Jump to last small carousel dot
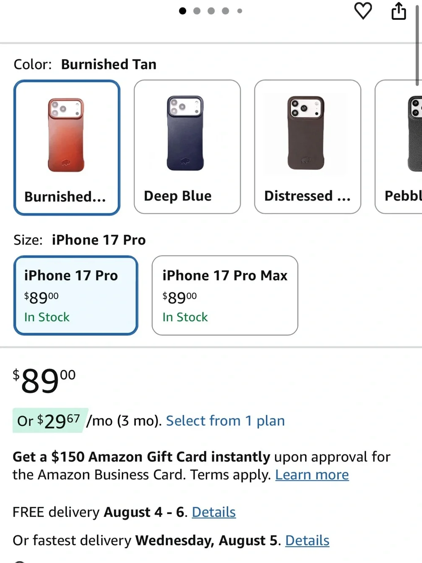Viewport: 422px width, 563px height. pos(240,11)
